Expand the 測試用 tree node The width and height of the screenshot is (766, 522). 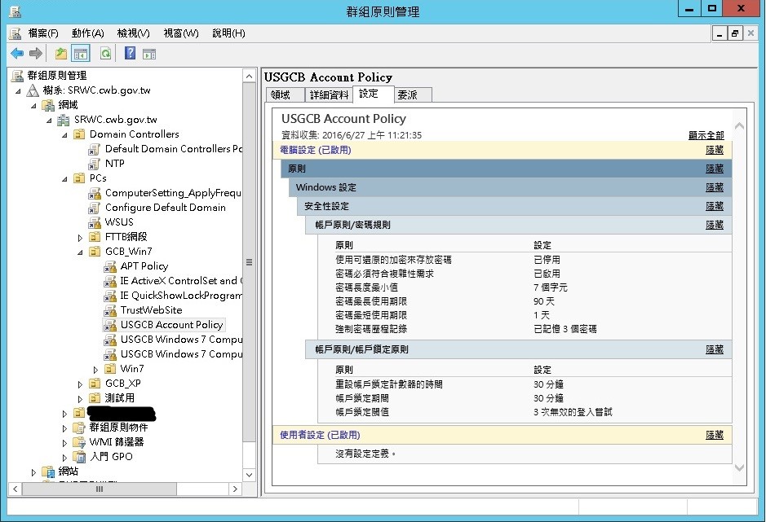pos(81,399)
